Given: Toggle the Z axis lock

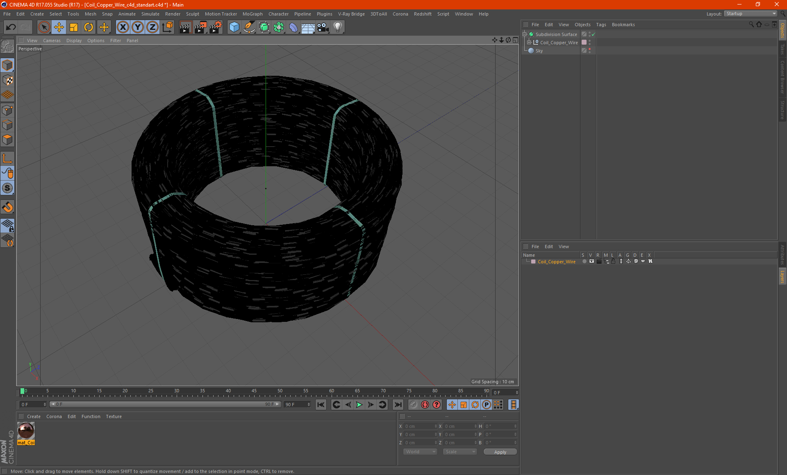Looking at the screenshot, I should pos(152,27).
